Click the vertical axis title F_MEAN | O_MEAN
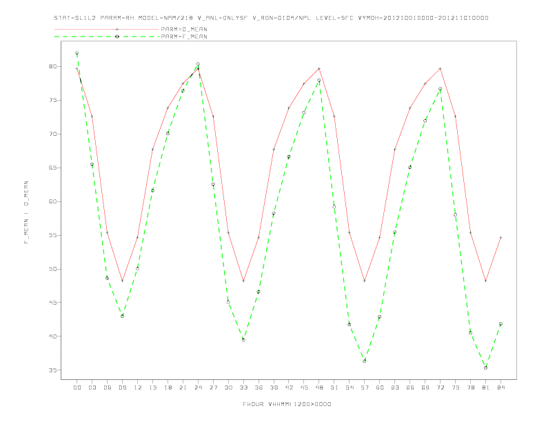Image resolution: width=546 pixels, height=422 pixels. coord(26,212)
